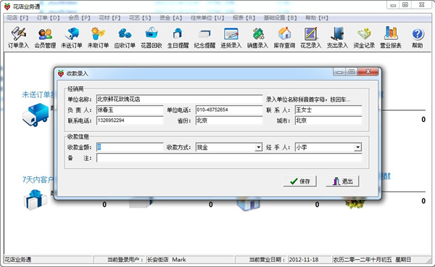Click 花店业务通 label in status bar
This screenshot has width=435, height=267.
pos(18,260)
